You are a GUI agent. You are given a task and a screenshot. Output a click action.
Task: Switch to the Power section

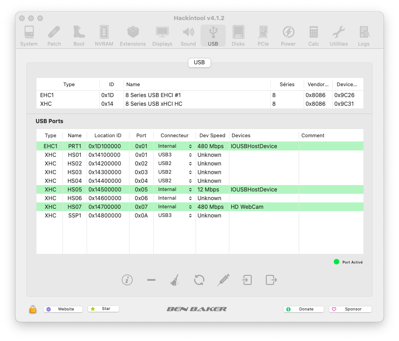(x=288, y=36)
